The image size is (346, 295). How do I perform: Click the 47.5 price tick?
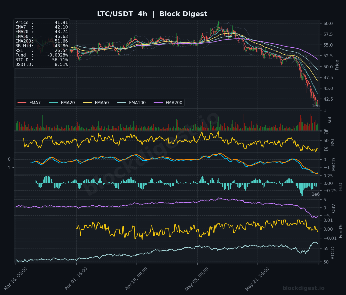coord(328,78)
